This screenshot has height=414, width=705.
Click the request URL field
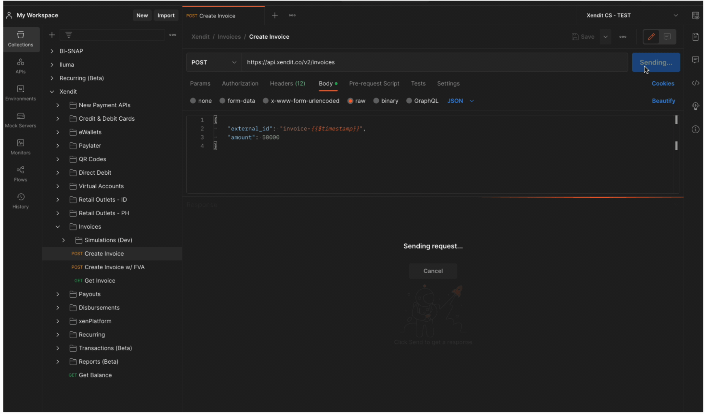click(x=435, y=62)
